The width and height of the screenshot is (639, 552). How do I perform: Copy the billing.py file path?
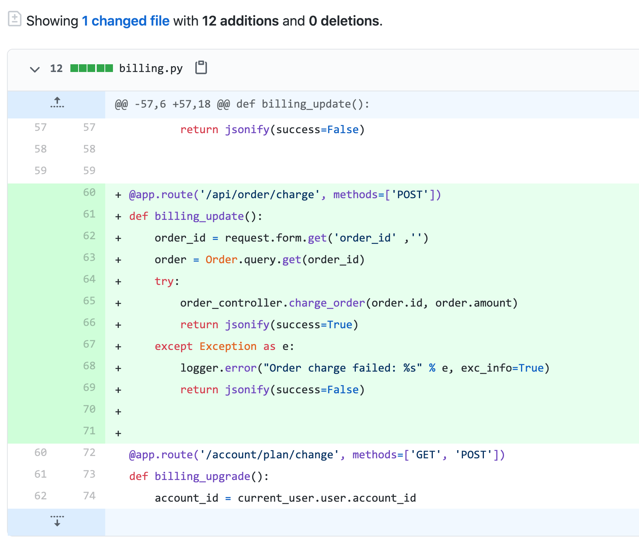coord(201,67)
